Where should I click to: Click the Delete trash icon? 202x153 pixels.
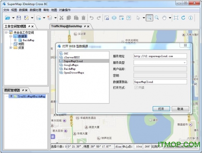click(x=83, y=18)
